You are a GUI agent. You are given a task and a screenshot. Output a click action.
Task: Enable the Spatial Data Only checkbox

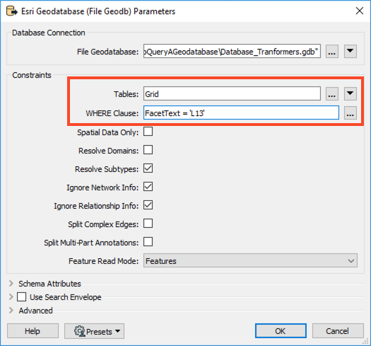(x=148, y=132)
